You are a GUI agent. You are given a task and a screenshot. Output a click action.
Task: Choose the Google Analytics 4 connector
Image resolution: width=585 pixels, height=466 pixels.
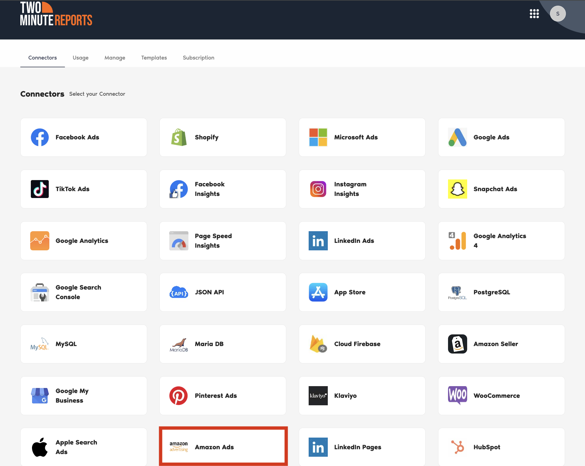tap(501, 241)
